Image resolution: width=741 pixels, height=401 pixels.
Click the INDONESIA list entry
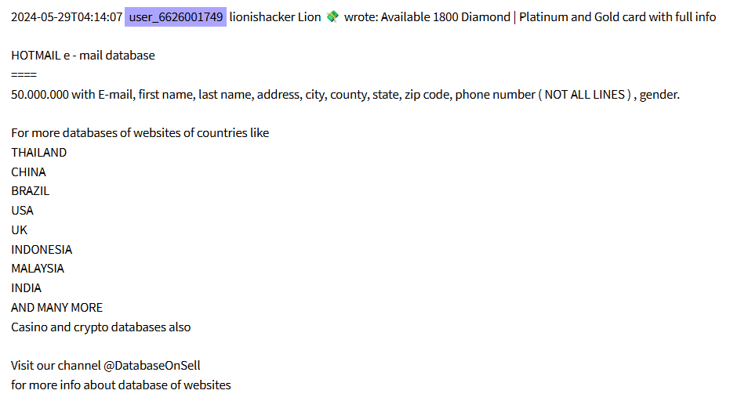(x=42, y=249)
